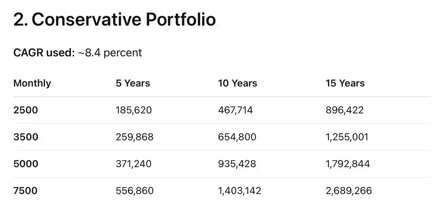Click the "CAGR used:" bold label
445x213 pixels.
44,53
